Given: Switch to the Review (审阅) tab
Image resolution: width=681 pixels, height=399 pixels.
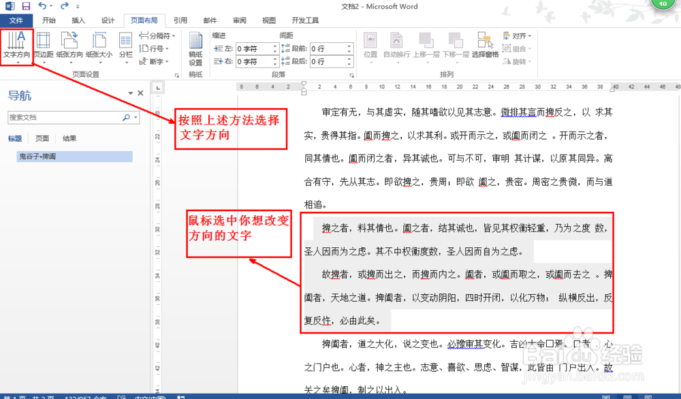Looking at the screenshot, I should pyautogui.click(x=239, y=20).
